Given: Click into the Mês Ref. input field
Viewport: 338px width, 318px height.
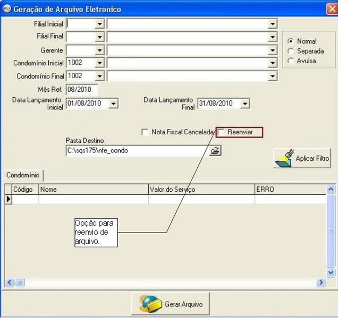Looking at the screenshot, I should (81, 89).
